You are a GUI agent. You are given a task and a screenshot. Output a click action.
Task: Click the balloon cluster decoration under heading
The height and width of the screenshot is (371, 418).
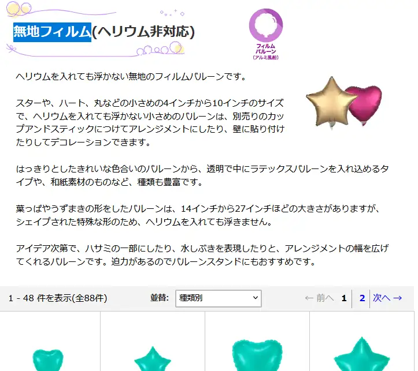pyautogui.click(x=161, y=50)
